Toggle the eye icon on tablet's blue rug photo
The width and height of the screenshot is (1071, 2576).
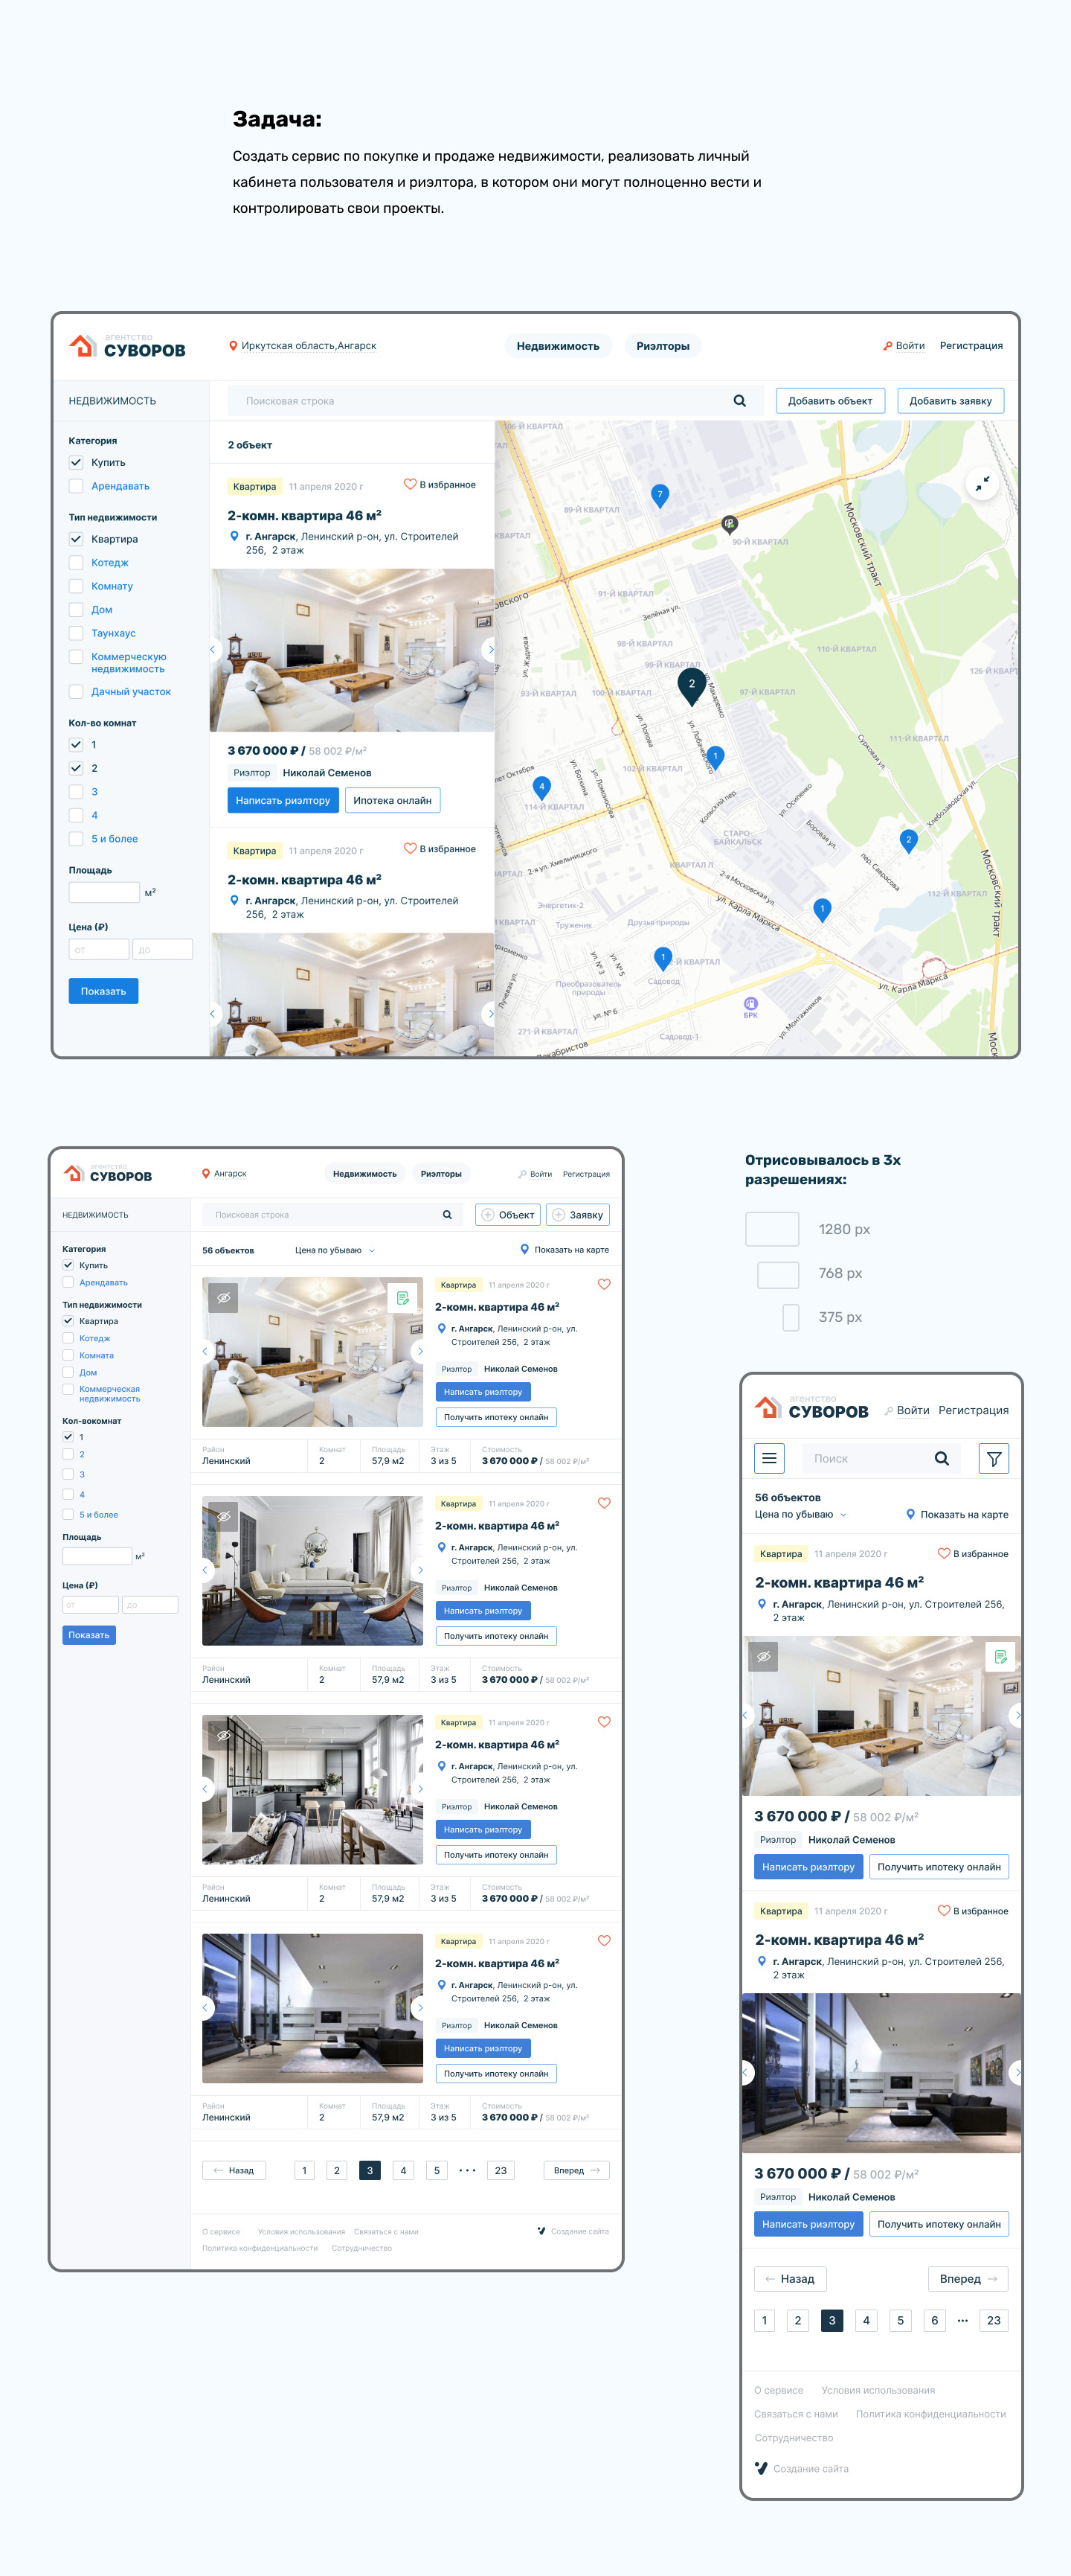[224, 1516]
